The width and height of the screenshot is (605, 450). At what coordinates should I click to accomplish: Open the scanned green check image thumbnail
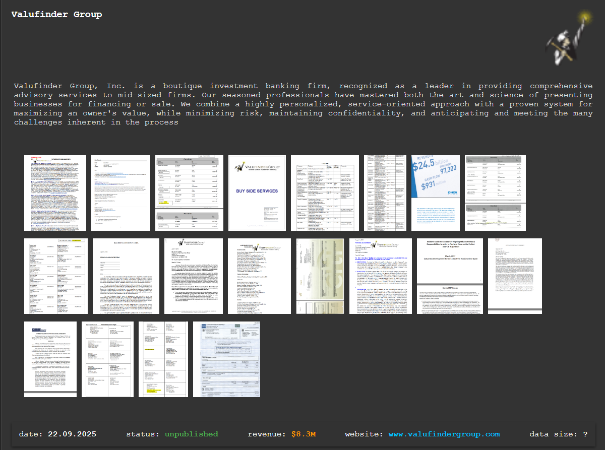(320, 276)
